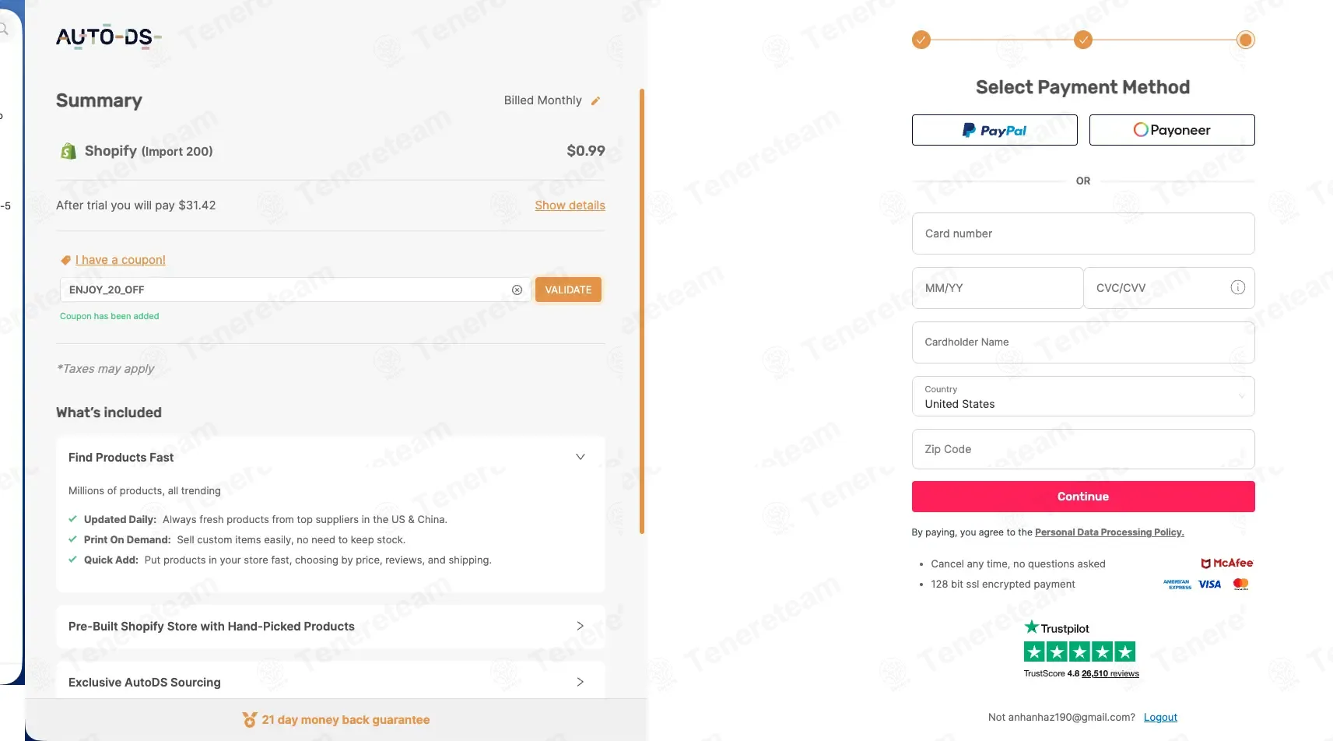Screen dimensions: 1333x741
Task: Click the Trustpilot star rating
Action: pyautogui.click(x=1079, y=651)
